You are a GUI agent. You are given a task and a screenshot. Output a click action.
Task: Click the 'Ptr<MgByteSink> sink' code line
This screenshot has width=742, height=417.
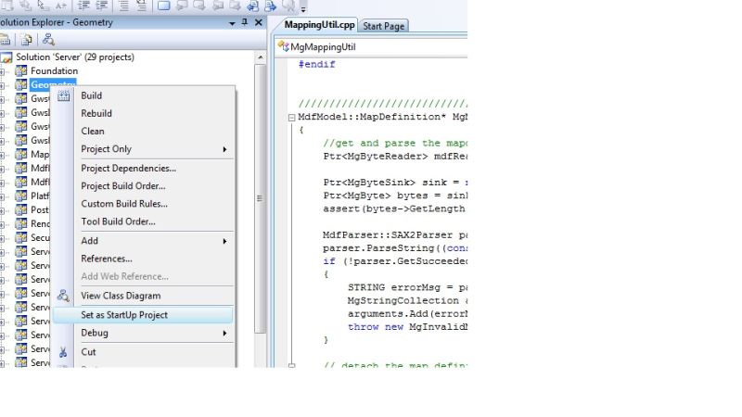tap(395, 183)
